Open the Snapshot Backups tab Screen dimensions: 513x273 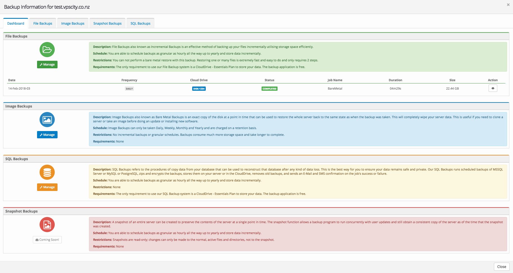[x=107, y=24]
